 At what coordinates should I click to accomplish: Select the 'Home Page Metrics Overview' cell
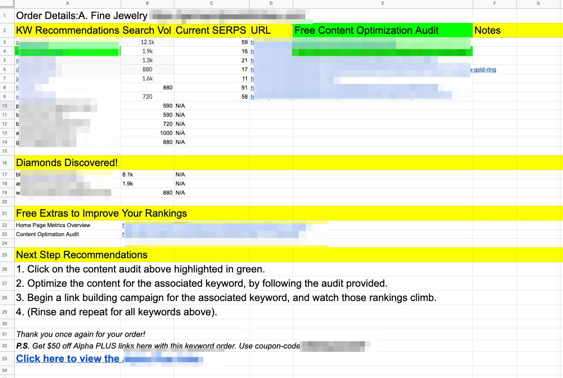pyautogui.click(x=54, y=225)
